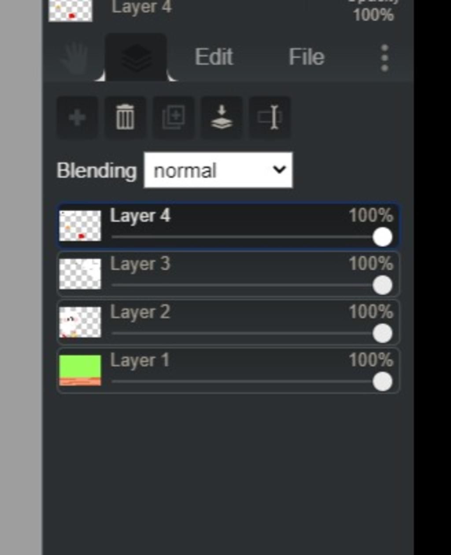Click the green Layer 1 thumbnail
The height and width of the screenshot is (555, 451).
point(80,370)
